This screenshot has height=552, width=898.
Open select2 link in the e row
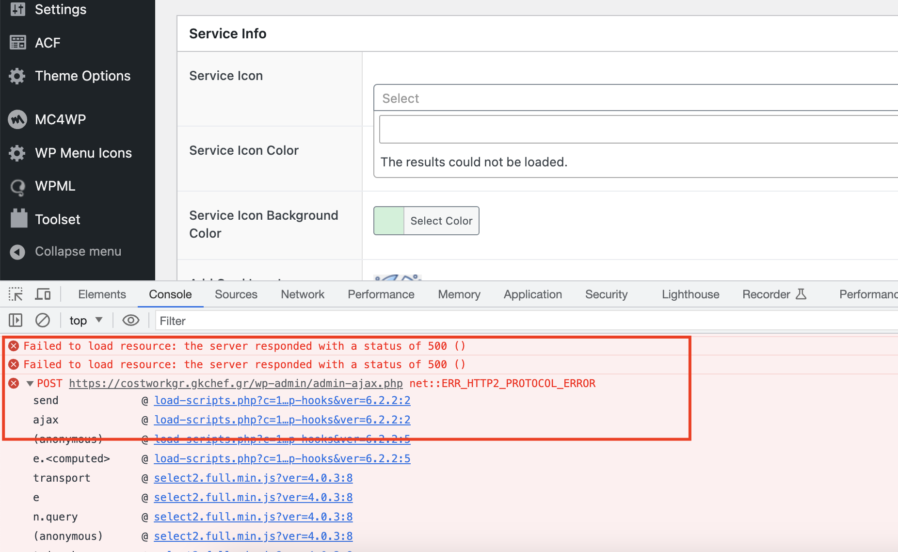pos(253,497)
